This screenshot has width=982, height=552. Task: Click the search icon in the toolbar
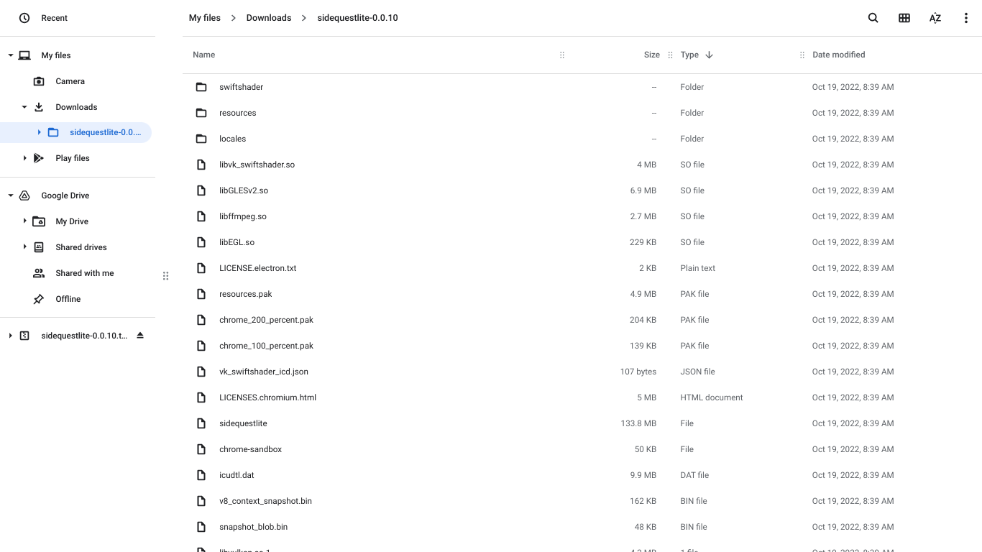point(873,18)
